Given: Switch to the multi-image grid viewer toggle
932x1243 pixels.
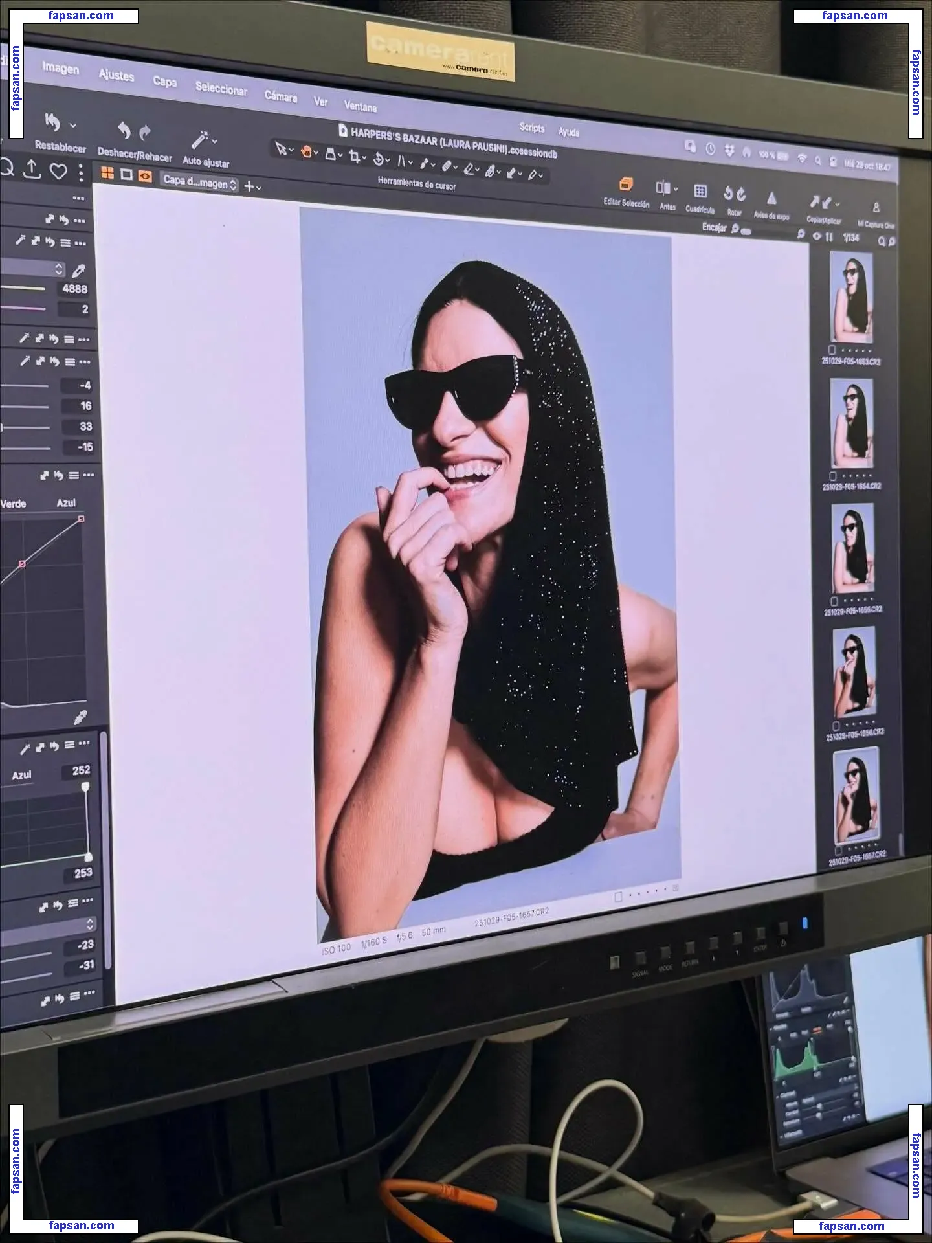Looking at the screenshot, I should [x=107, y=172].
